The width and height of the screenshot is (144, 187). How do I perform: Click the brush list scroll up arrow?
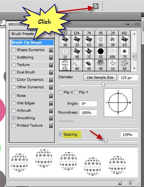click(x=134, y=34)
